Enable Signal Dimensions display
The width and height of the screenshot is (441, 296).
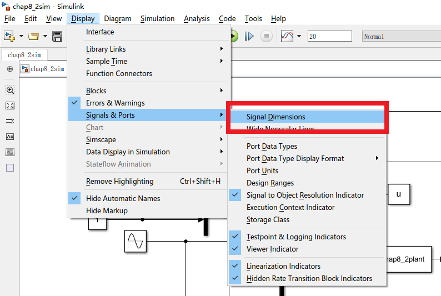click(x=307, y=117)
